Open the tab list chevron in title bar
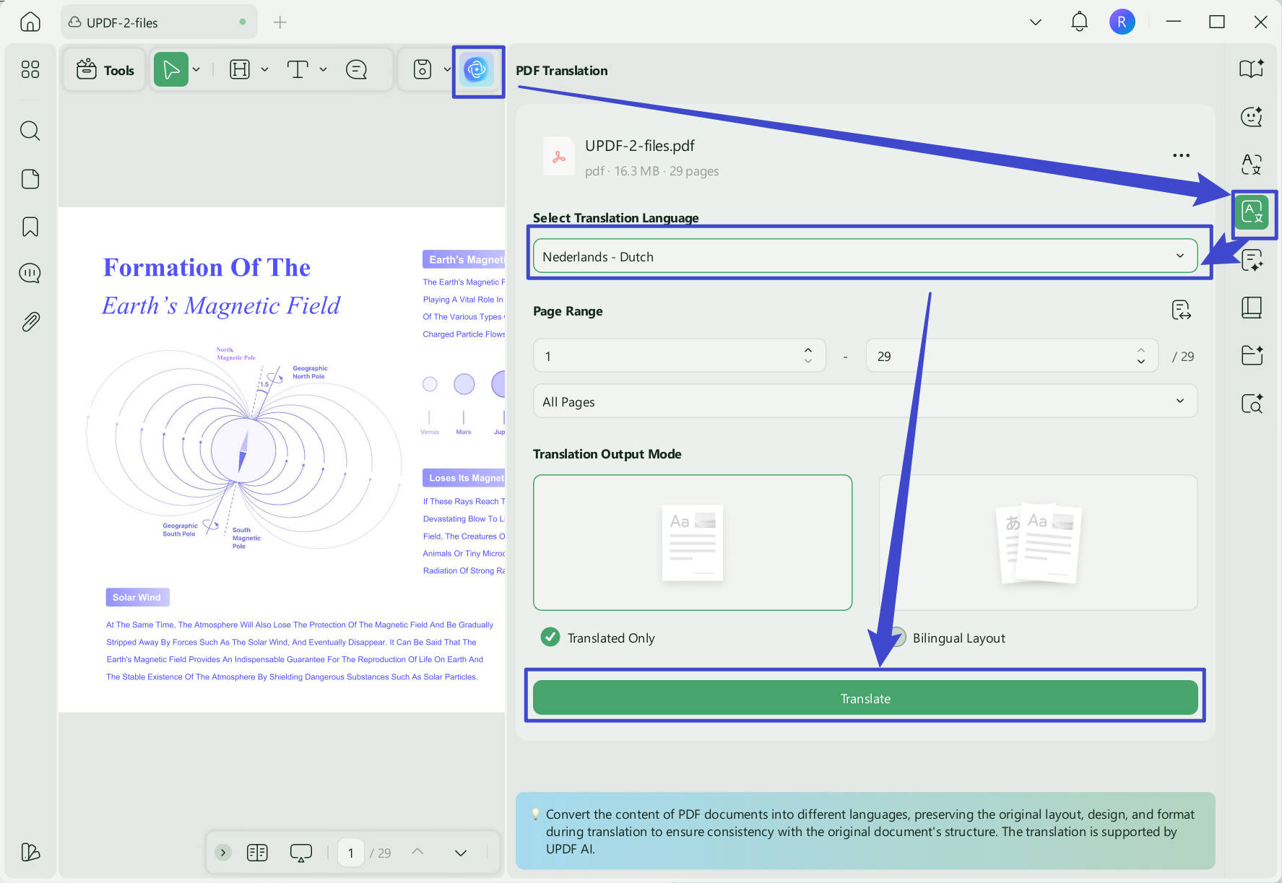1282x883 pixels. click(1036, 22)
